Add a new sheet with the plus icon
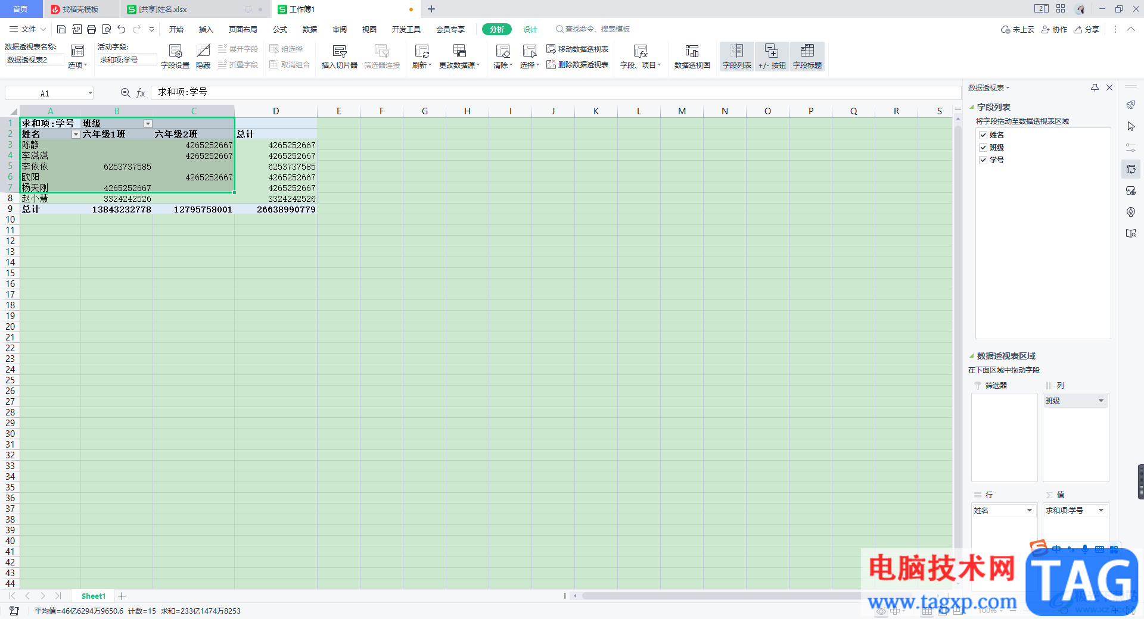The height and width of the screenshot is (619, 1144). 122,596
